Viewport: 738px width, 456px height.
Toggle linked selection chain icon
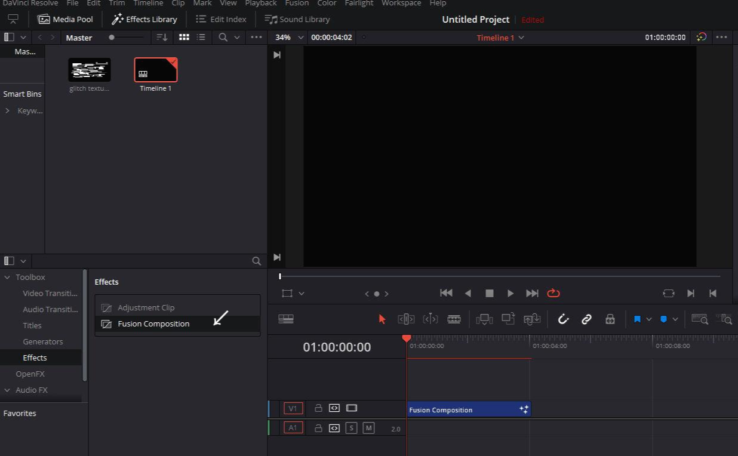[586, 319]
